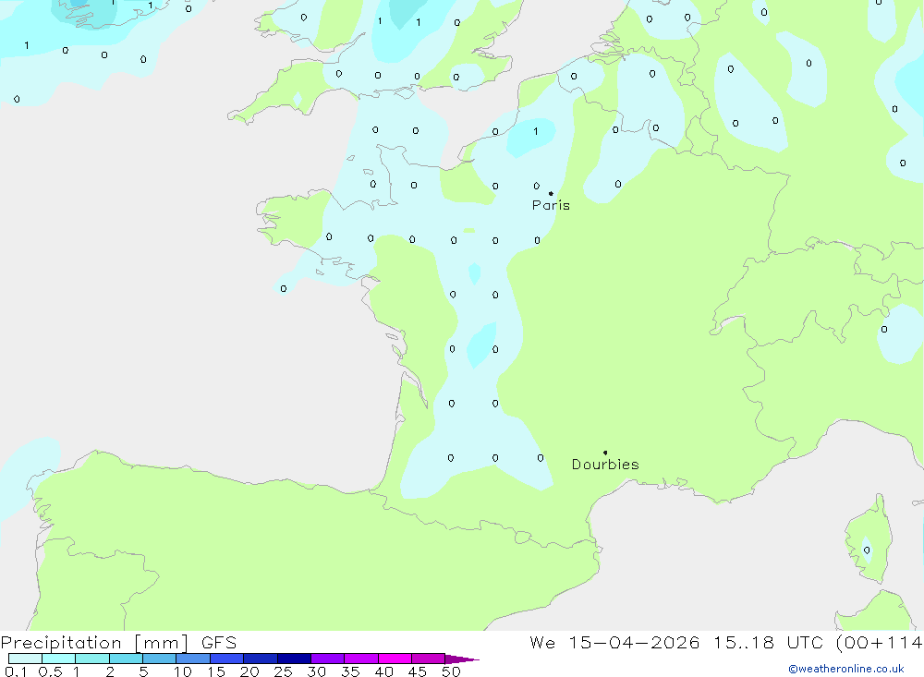Select the black dot marking Dourbies
The height and width of the screenshot is (677, 924).
605,453
